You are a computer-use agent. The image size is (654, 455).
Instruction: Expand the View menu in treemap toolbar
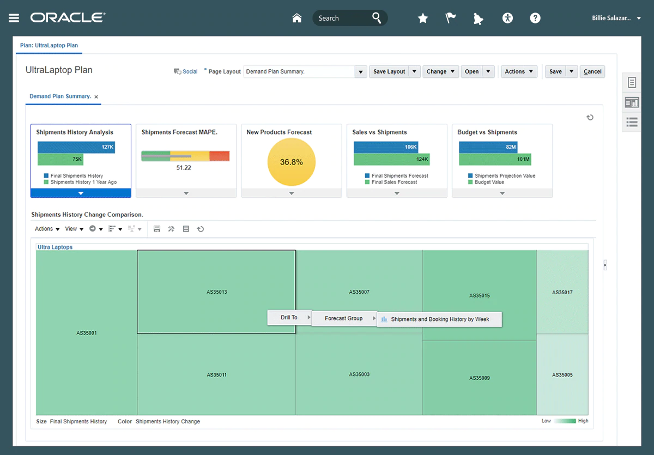click(x=74, y=229)
